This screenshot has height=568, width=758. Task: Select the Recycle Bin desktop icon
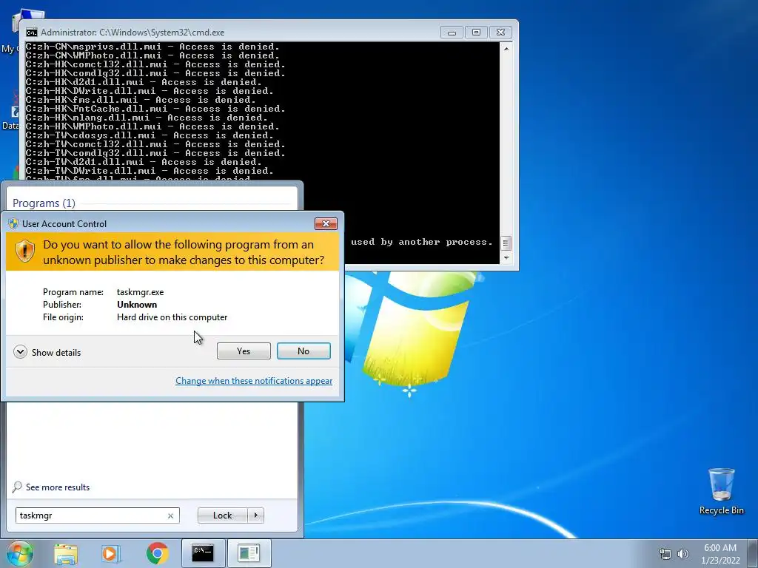[721, 491]
